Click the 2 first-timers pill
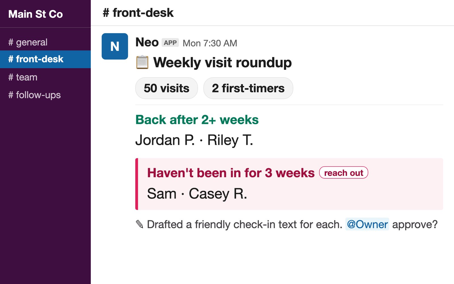 point(248,88)
